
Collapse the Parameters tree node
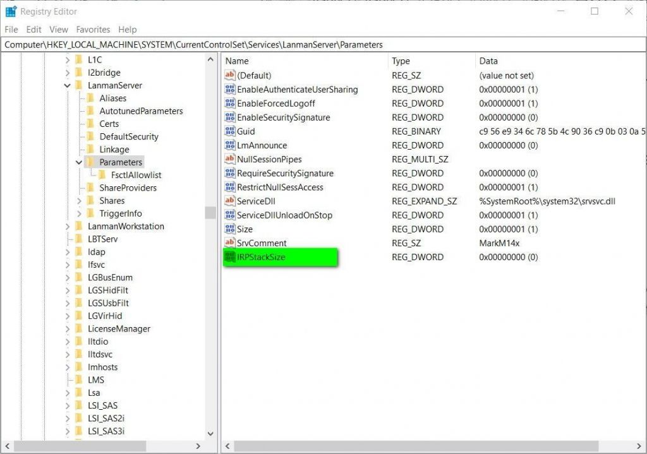(x=78, y=162)
